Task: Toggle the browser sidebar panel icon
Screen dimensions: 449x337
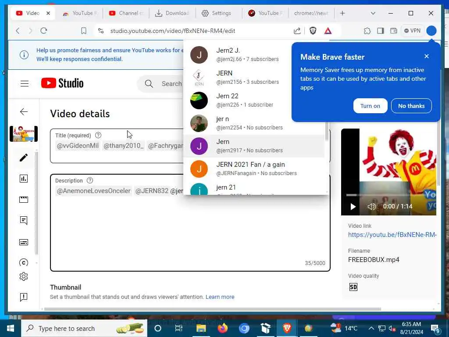Action: click(380, 31)
